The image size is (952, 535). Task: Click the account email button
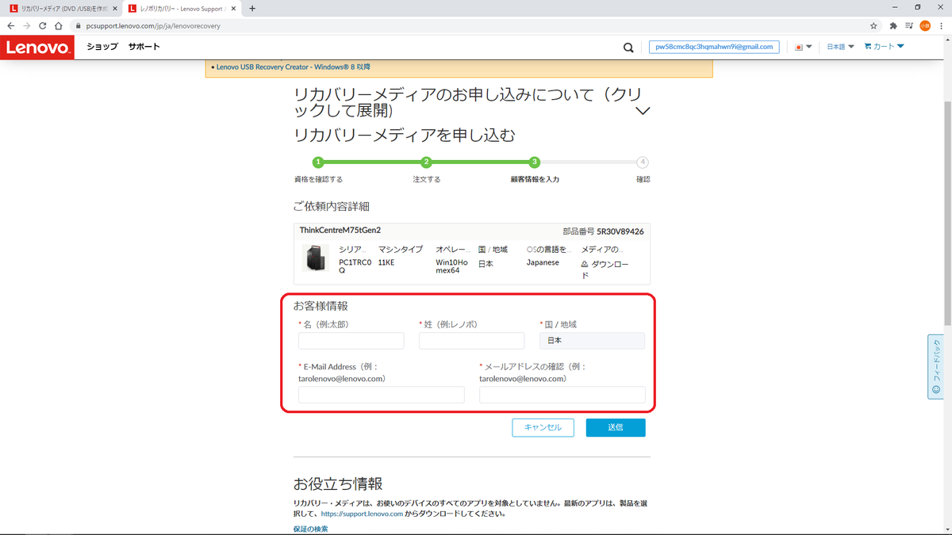pyautogui.click(x=714, y=47)
